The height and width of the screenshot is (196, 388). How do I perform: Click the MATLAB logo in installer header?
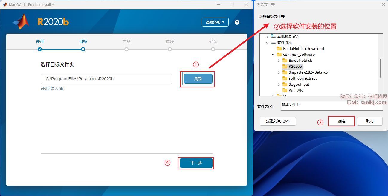(21, 21)
